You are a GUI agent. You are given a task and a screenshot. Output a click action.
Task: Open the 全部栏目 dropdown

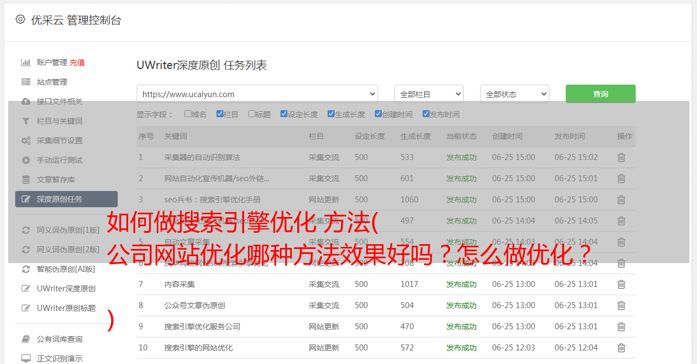429,94
